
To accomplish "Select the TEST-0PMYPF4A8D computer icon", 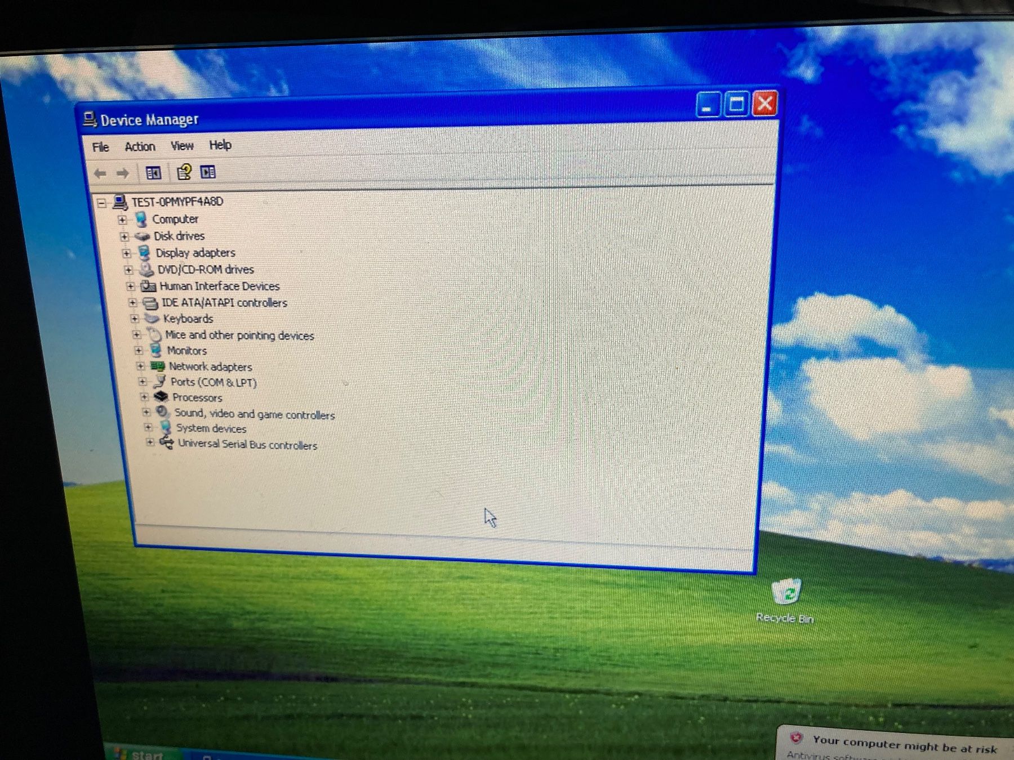I will (x=120, y=202).
